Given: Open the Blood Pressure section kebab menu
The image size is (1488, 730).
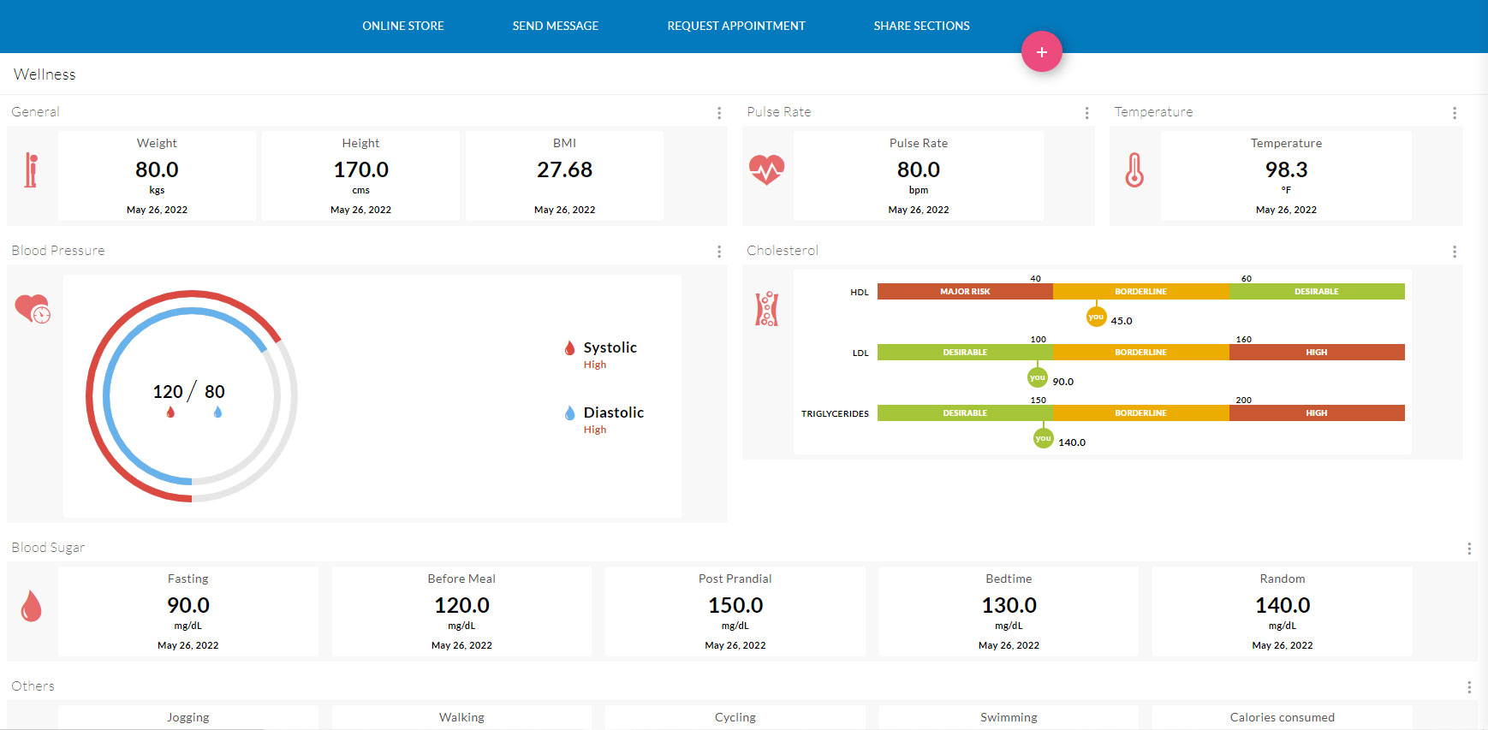Looking at the screenshot, I should [x=719, y=252].
